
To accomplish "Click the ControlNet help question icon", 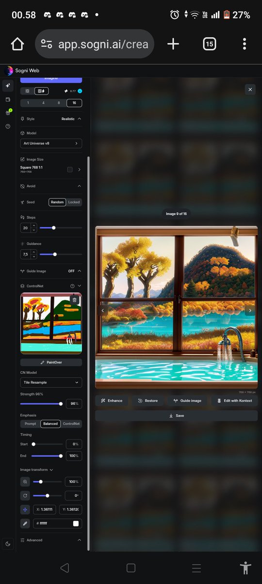I will [72, 286].
